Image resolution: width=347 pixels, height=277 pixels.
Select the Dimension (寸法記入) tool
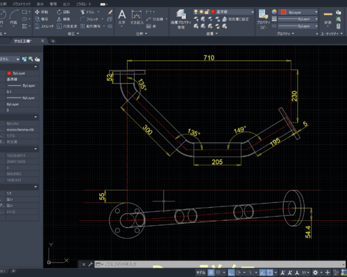coord(137,17)
